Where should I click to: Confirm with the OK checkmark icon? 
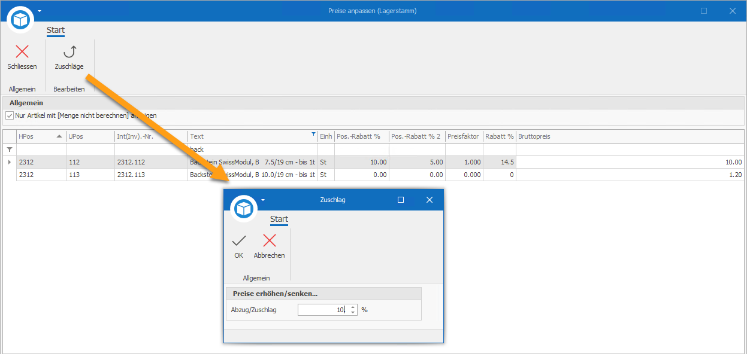pyautogui.click(x=239, y=240)
